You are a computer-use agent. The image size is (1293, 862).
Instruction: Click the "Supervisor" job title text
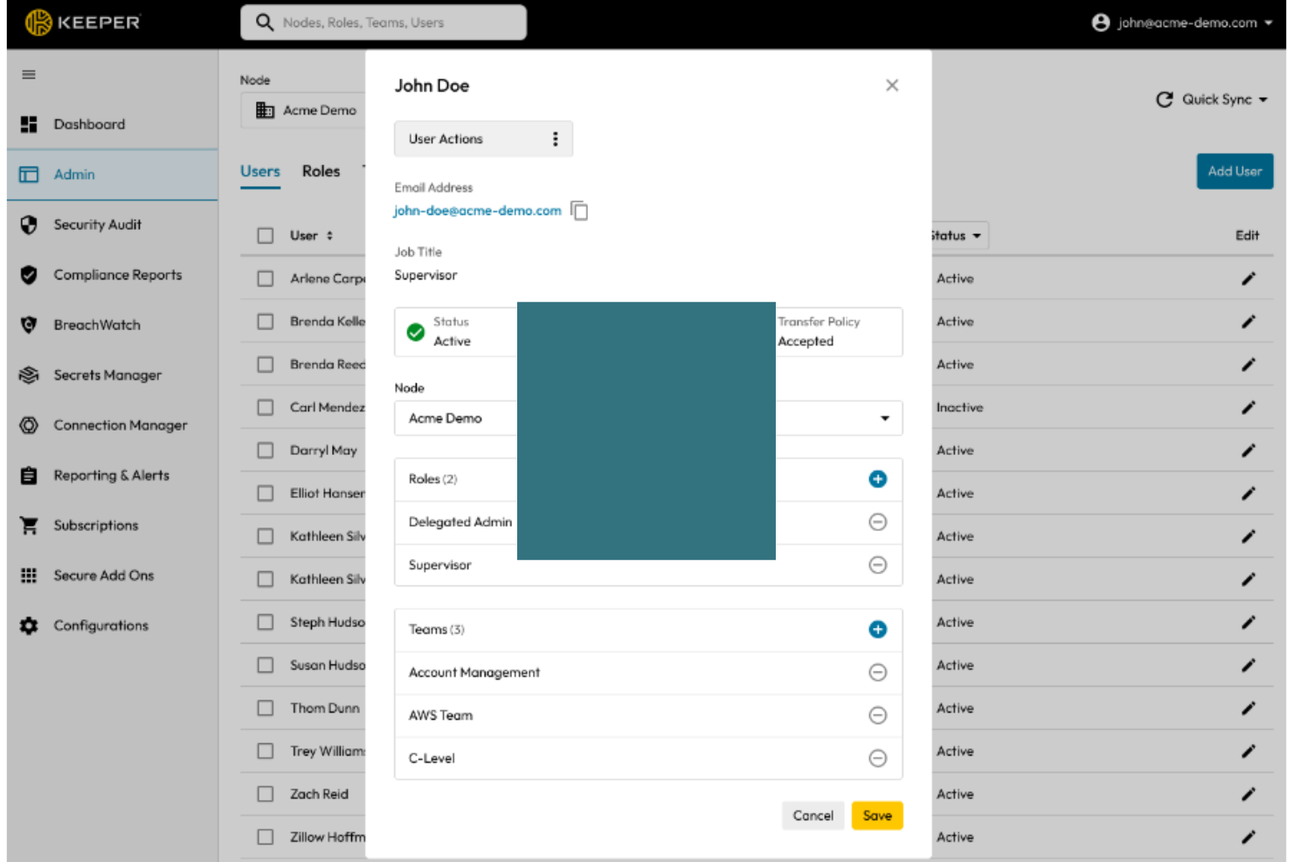(425, 275)
